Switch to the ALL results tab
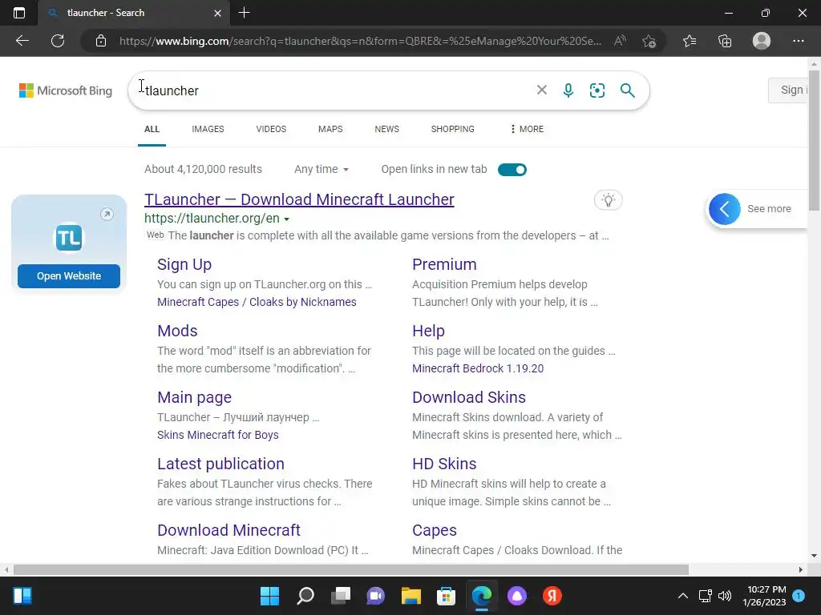This screenshot has width=821, height=615. [152, 129]
